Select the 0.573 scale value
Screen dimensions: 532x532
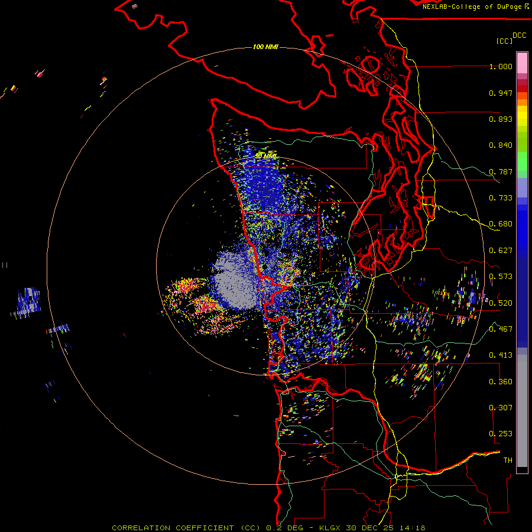(x=501, y=277)
